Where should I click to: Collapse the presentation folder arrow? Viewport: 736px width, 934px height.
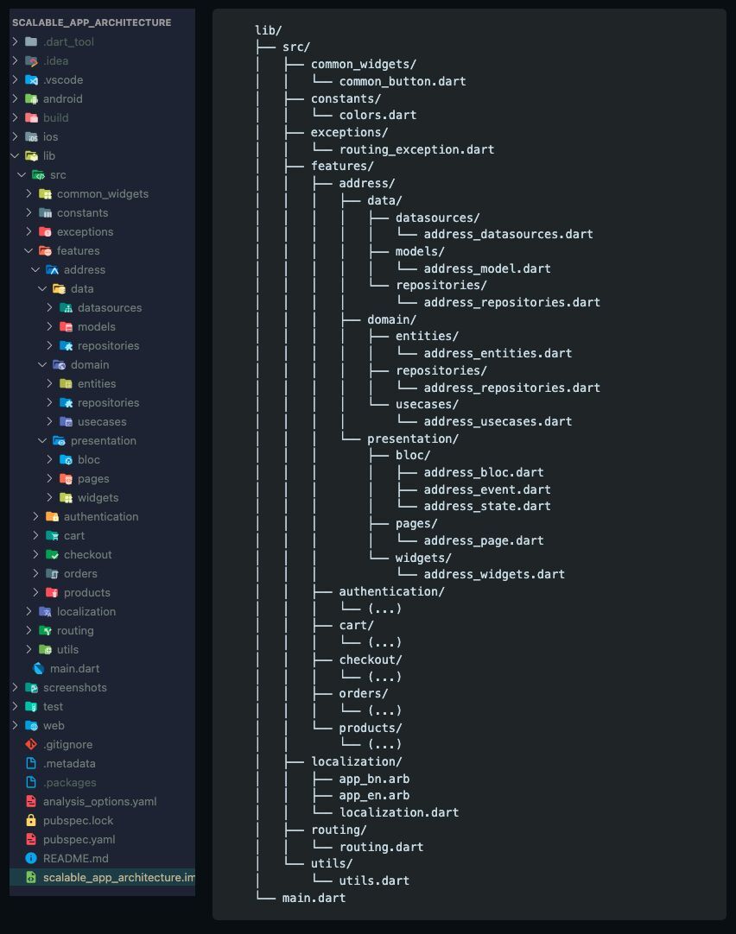(x=42, y=440)
